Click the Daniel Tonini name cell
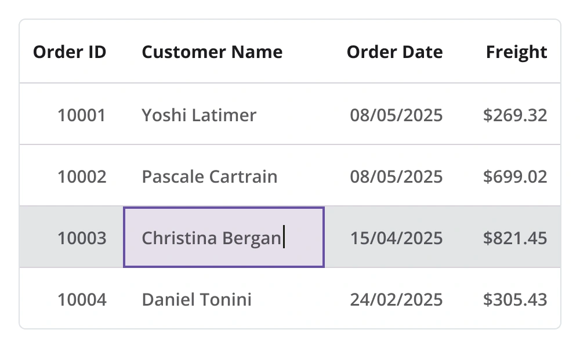The height and width of the screenshot is (348, 580). point(197,299)
